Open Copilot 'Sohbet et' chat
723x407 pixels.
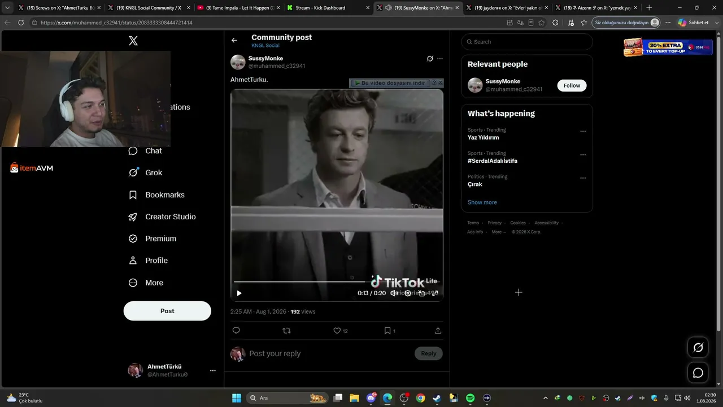(693, 23)
